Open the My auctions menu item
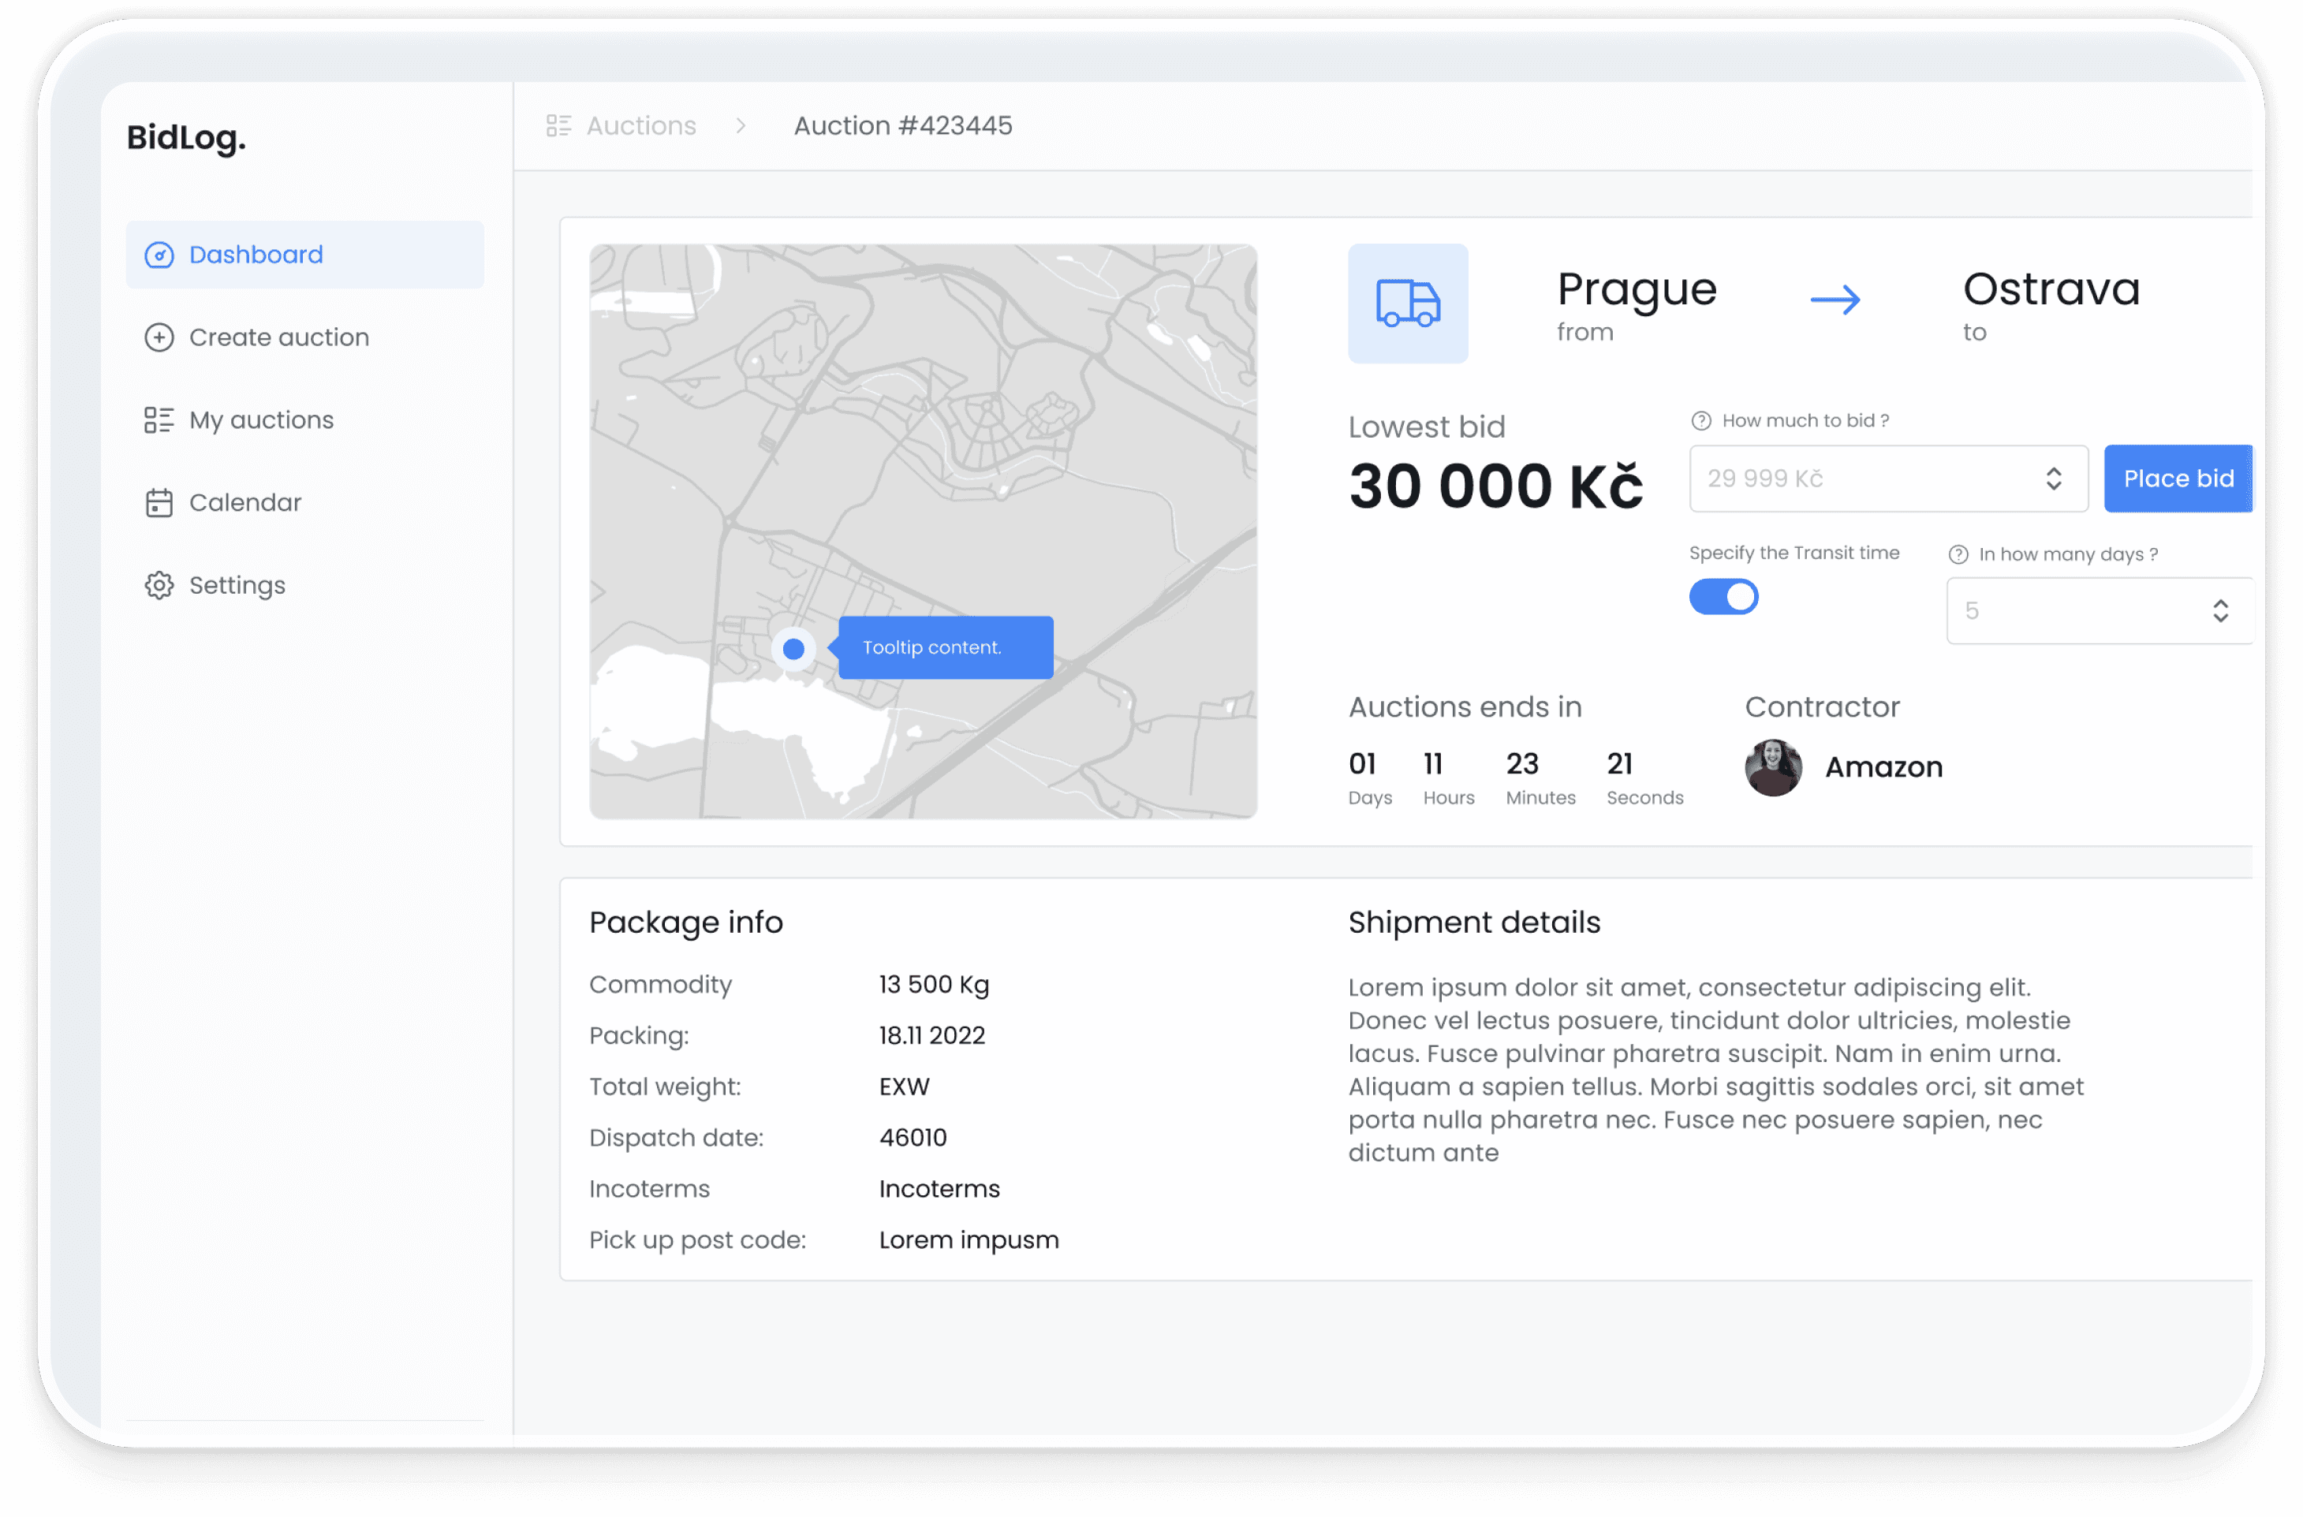 261,420
